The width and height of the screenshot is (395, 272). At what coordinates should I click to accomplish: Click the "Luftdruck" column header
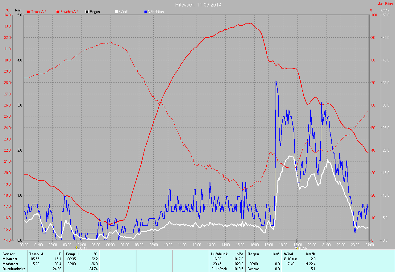tap(219, 254)
